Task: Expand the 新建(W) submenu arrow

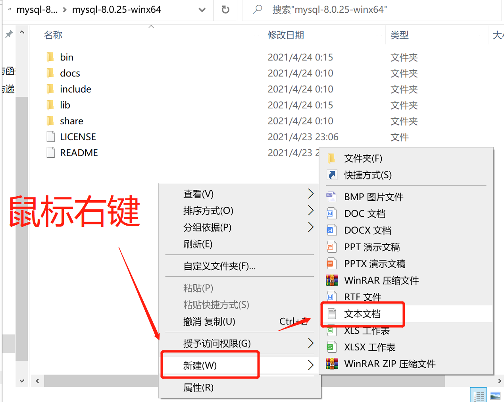Action: pyautogui.click(x=311, y=365)
